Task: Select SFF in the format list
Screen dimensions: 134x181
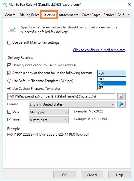Action: click(x=112, y=88)
